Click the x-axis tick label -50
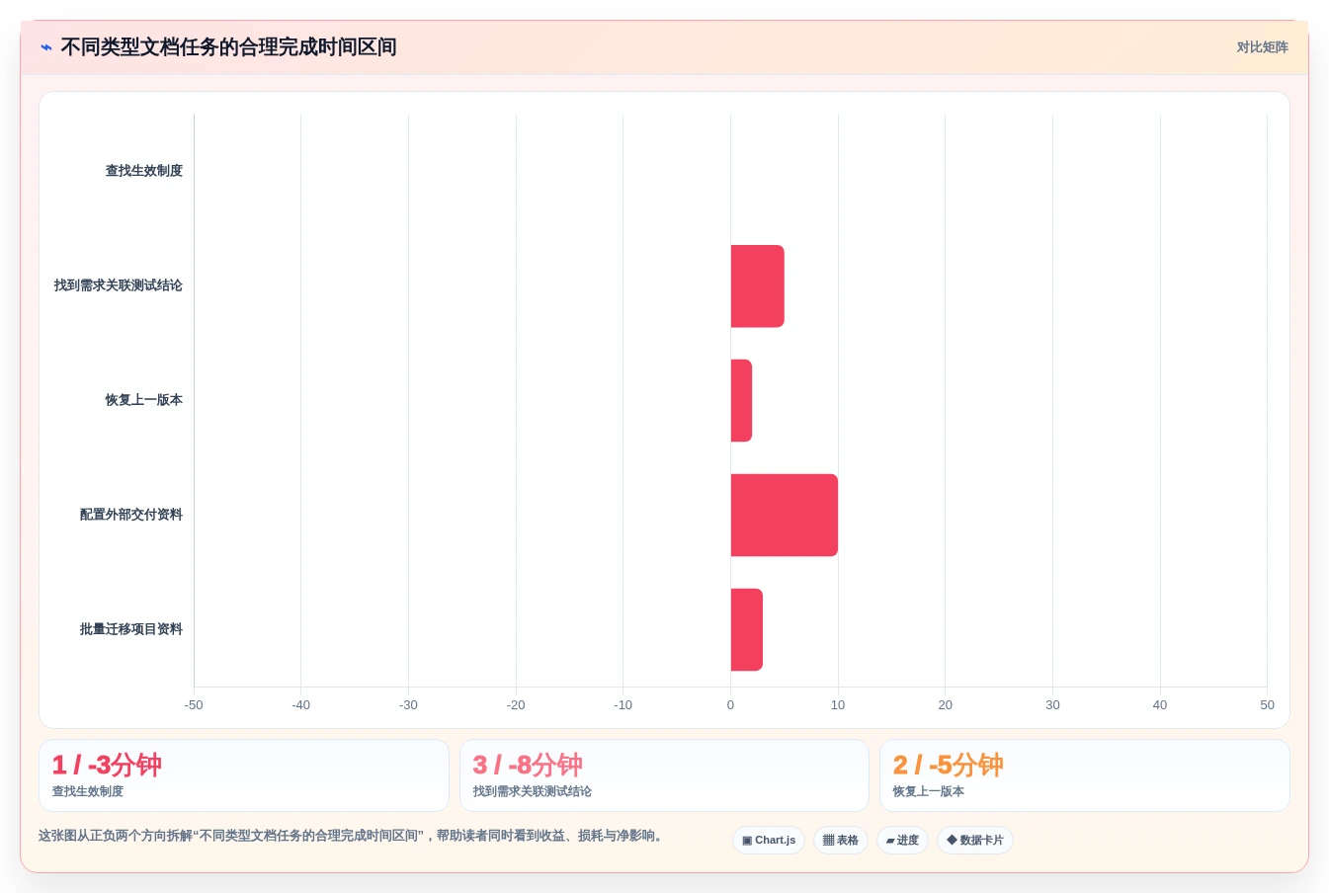This screenshot has width=1329, height=893. [x=194, y=705]
